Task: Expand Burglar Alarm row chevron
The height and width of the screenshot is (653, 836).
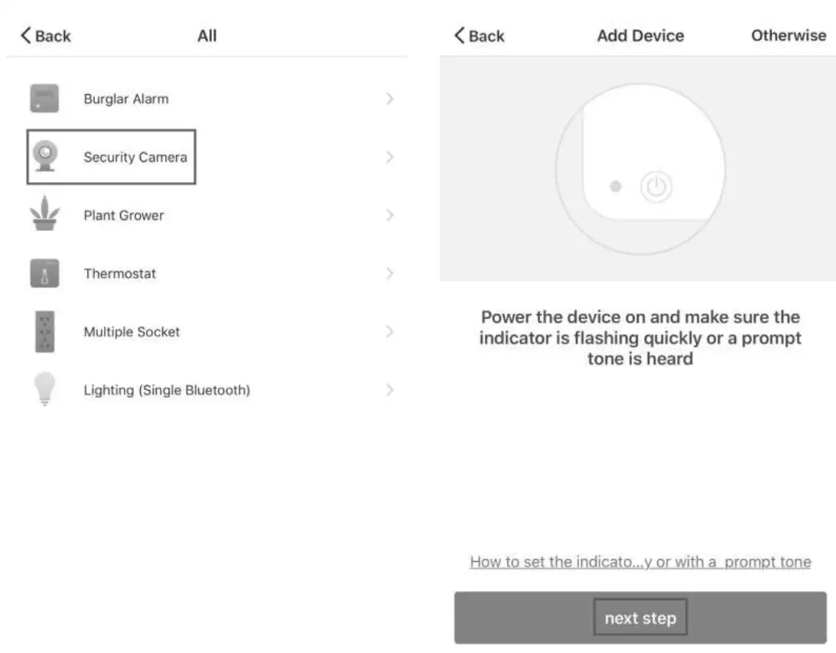Action: [x=389, y=99]
